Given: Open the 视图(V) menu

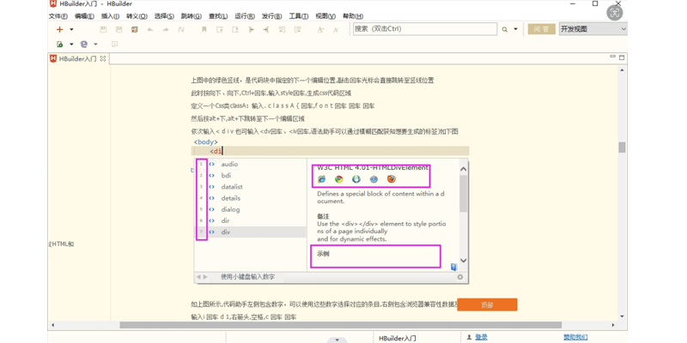Looking at the screenshot, I should 325,16.
